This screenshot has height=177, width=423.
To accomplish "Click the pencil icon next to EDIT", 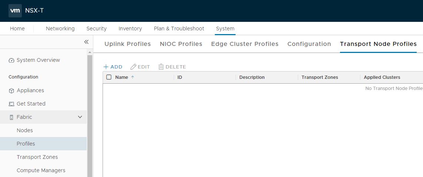I will coord(133,67).
